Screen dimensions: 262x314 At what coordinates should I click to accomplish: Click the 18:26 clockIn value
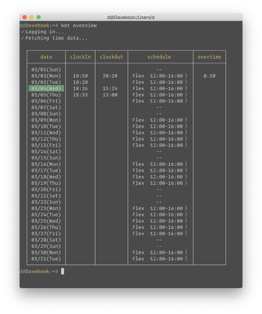pyautogui.click(x=80, y=88)
